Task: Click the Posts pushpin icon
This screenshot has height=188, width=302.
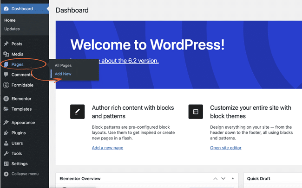Action: (x=6, y=44)
